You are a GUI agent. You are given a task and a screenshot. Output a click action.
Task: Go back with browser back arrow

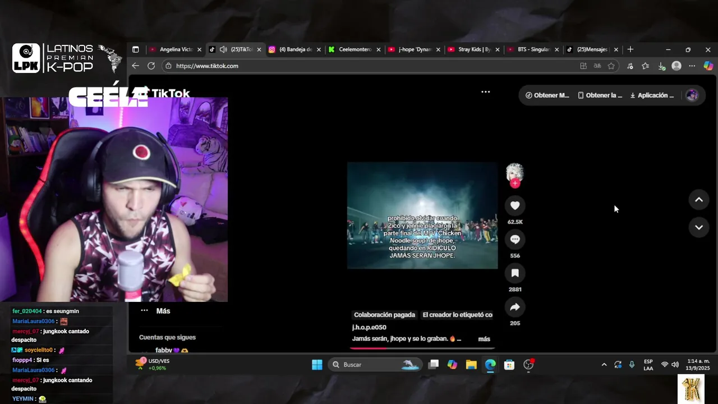point(135,66)
